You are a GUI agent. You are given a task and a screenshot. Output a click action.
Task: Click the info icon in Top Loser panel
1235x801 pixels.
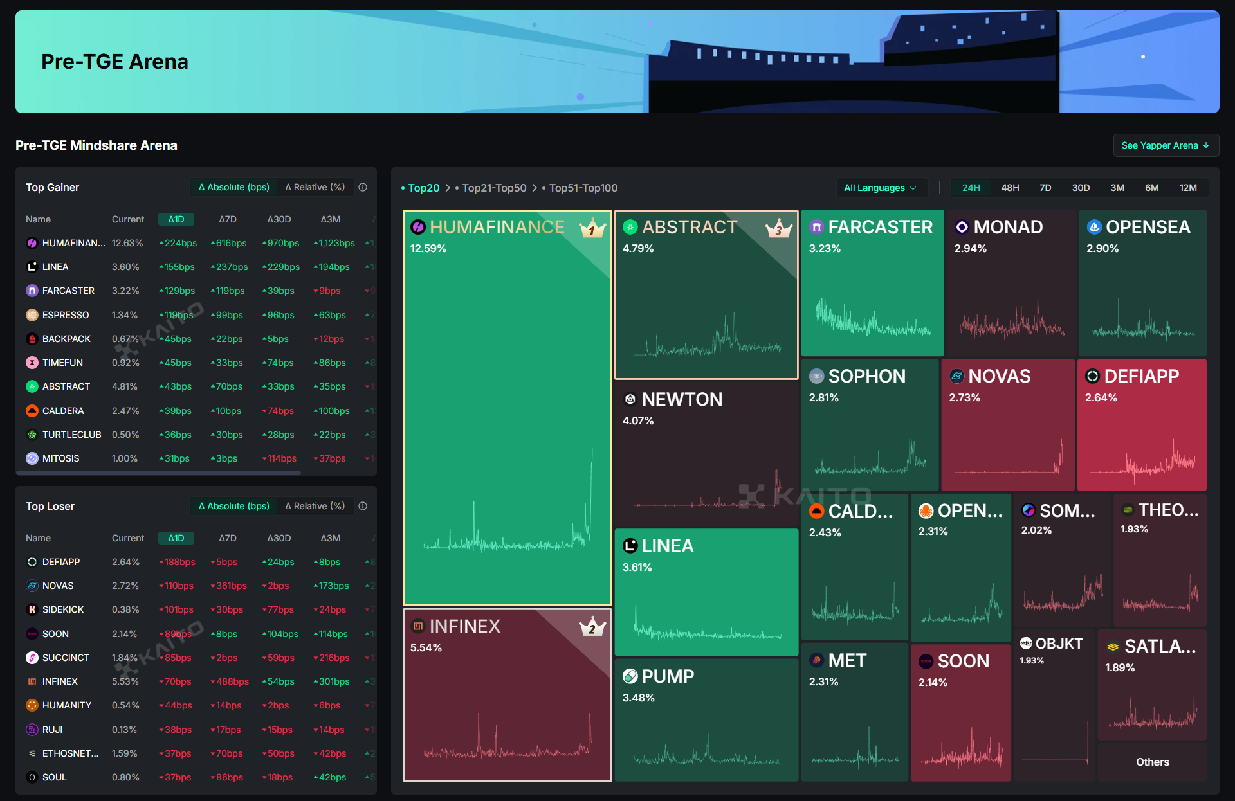click(363, 506)
